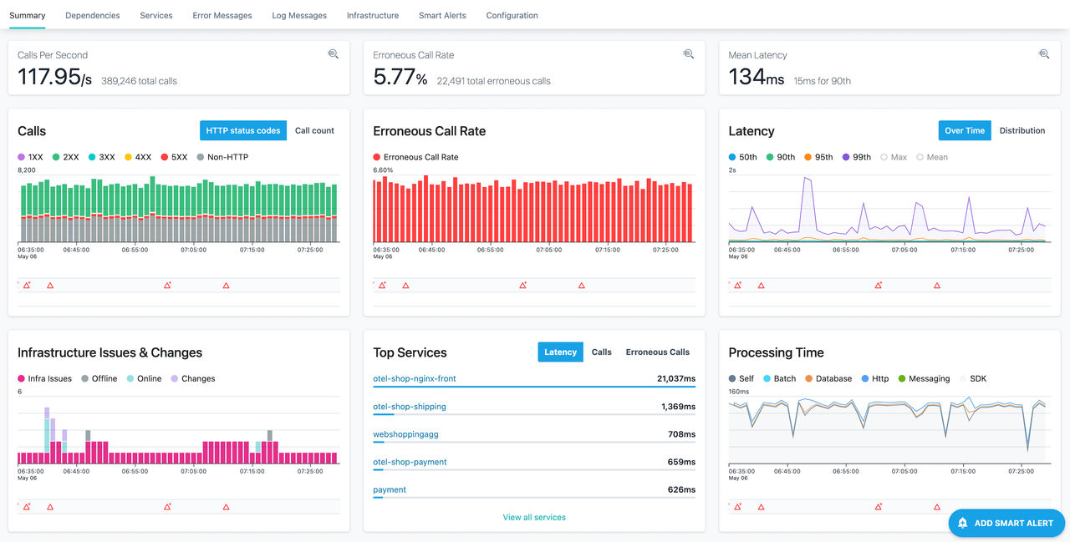Click second alert triangle under Infrastructure Issues chart
Viewport: 1070px width, 542px height.
pyautogui.click(x=50, y=507)
